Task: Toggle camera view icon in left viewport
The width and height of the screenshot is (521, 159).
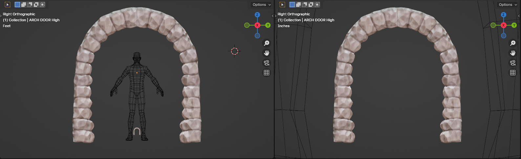Action: (x=267, y=63)
